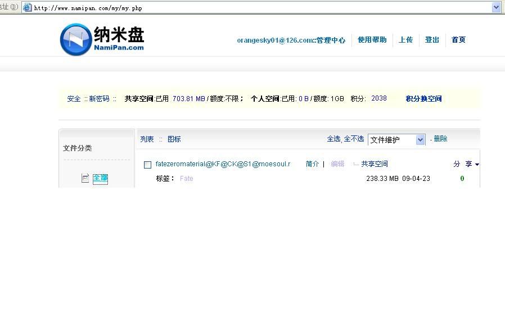
Task: Open the address bar history dropdown
Action: coord(497,7)
